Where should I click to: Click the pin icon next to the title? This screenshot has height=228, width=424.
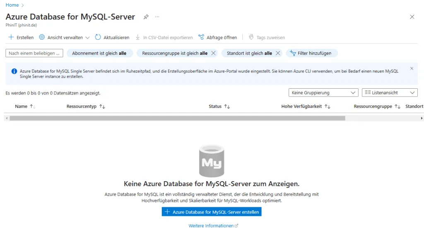[x=146, y=17]
